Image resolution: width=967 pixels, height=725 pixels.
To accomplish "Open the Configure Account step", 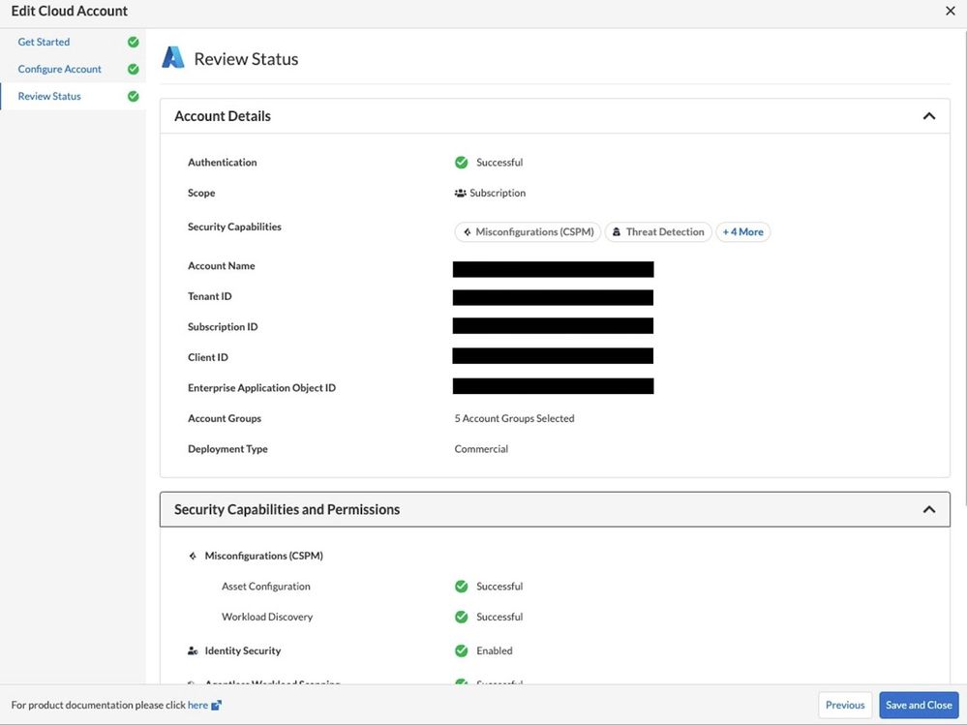I will pos(59,70).
